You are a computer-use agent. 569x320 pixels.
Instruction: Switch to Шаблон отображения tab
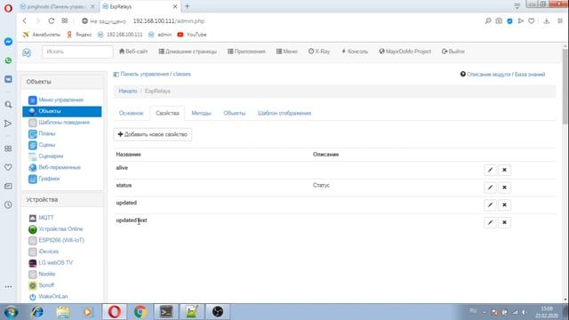click(284, 113)
